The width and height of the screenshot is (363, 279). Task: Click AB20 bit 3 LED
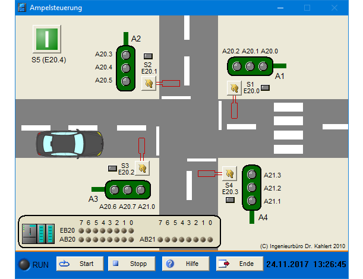tap(110, 240)
